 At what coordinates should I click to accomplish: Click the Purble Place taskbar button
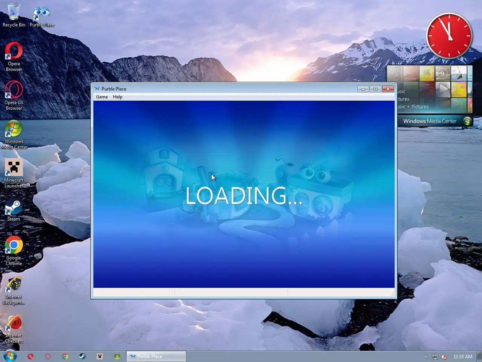coord(156,356)
